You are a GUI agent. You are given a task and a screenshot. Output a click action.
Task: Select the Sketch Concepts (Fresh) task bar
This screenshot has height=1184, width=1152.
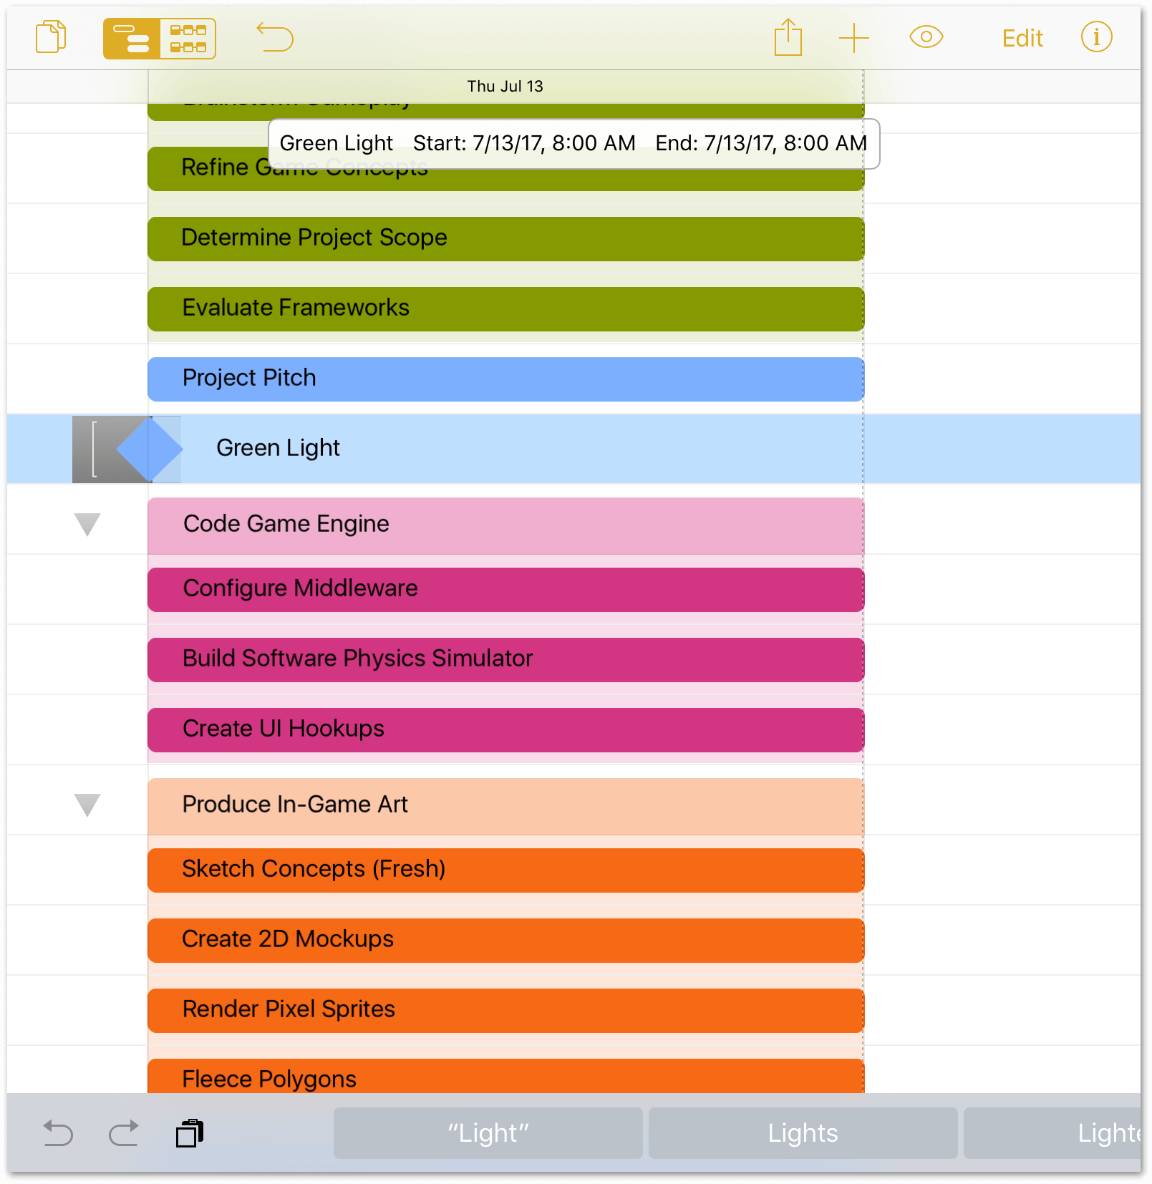tap(505, 870)
